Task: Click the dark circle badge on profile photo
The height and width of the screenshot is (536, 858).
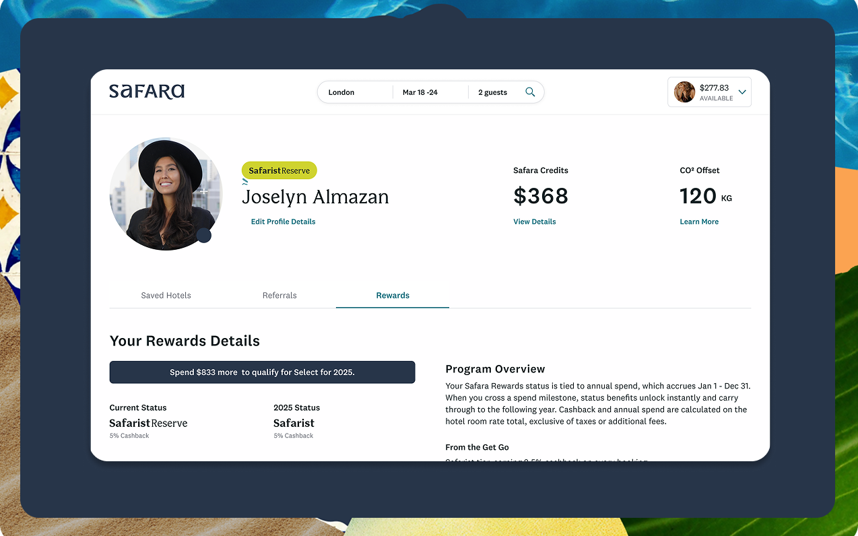Action: tap(203, 236)
